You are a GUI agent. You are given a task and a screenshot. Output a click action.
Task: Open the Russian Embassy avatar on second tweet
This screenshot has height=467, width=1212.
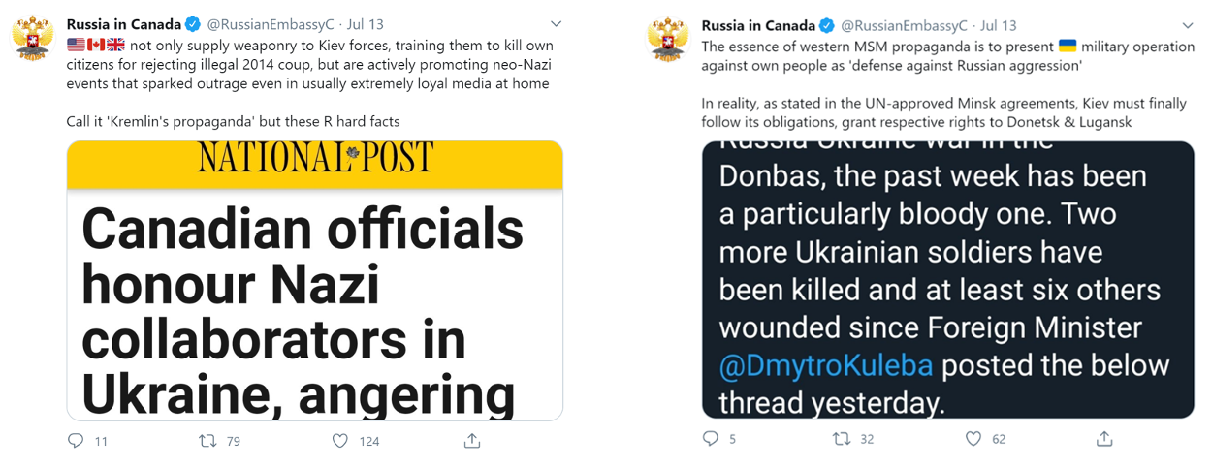[668, 39]
